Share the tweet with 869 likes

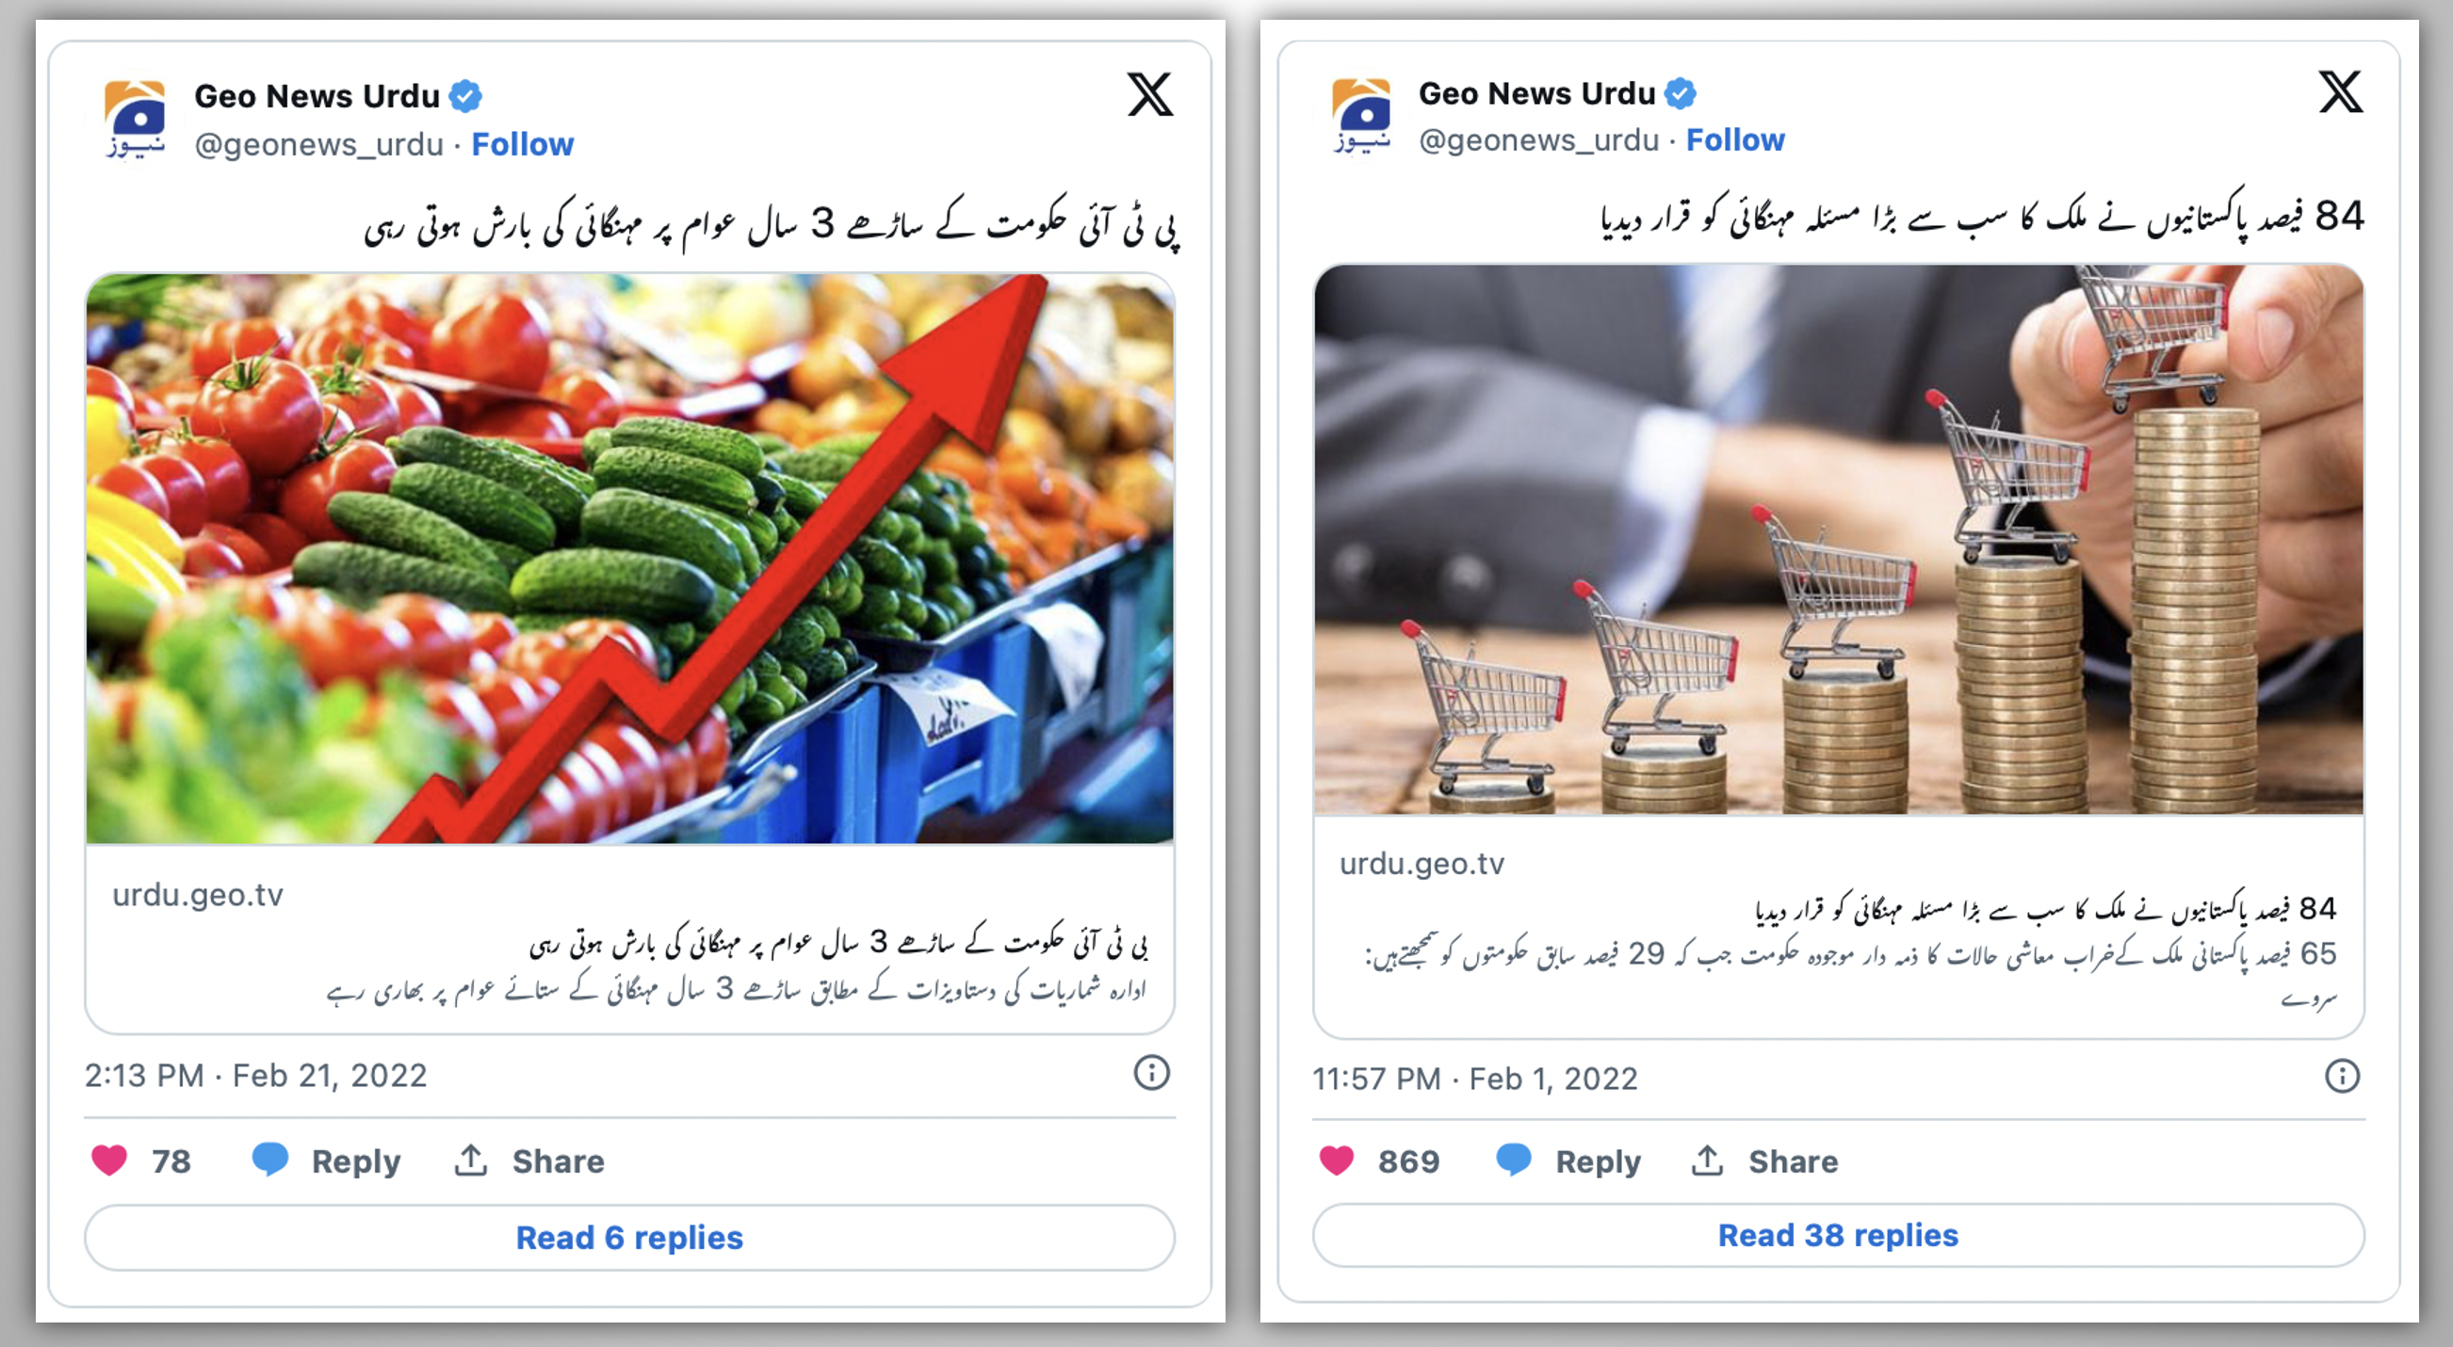pos(1763,1161)
